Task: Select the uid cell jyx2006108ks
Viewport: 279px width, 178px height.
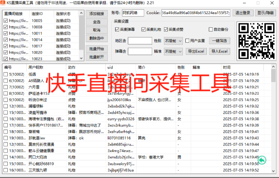Action: tap(119, 100)
